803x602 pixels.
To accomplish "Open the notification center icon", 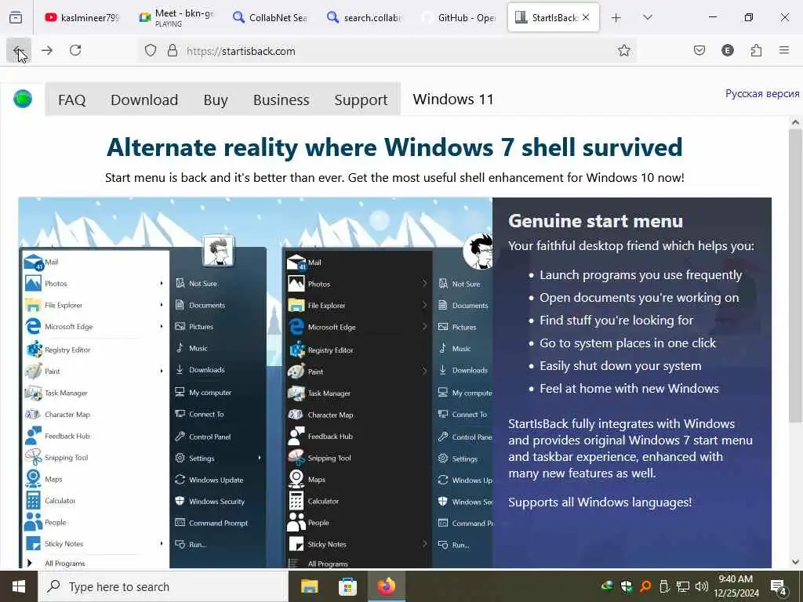I will coord(779,587).
